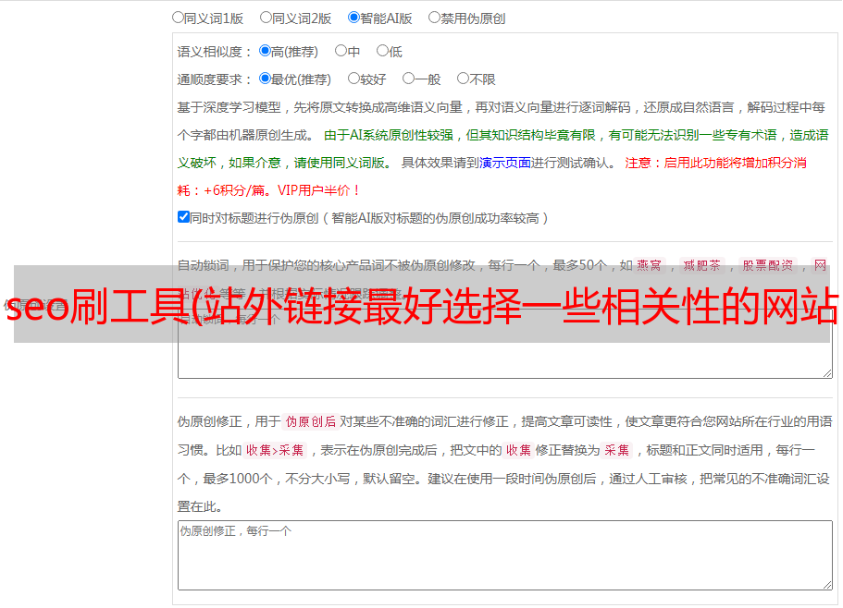This screenshot has width=843, height=608.
Task: Set 通顺度要求 to 一般
Action: (x=408, y=79)
